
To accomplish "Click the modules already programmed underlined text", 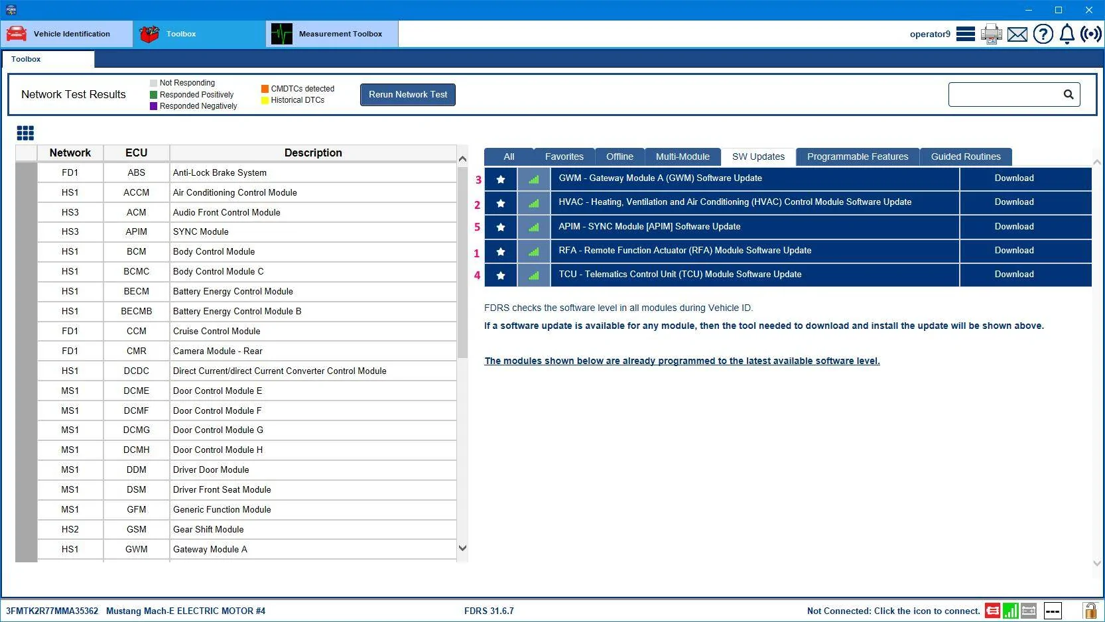I will [682, 361].
